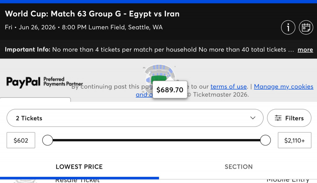Click the $689.70 price tooltip

[x=170, y=89]
